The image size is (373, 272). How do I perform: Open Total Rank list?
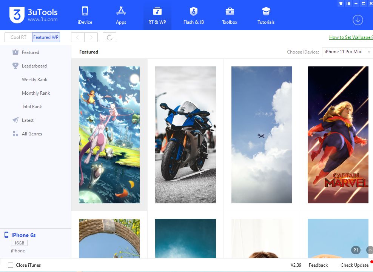click(32, 106)
